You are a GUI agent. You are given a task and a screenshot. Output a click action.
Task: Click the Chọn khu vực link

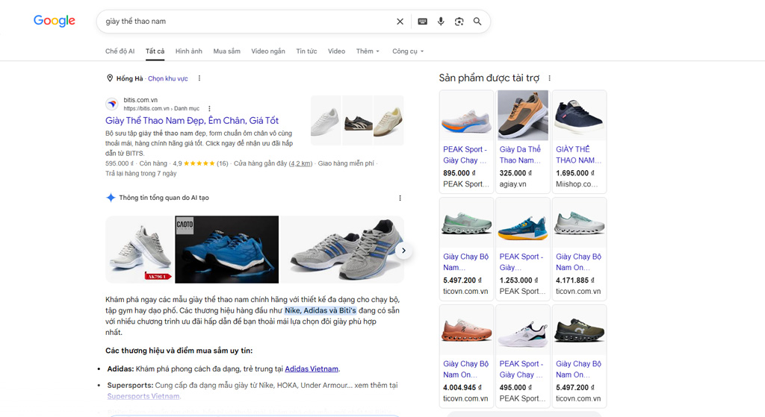point(168,78)
